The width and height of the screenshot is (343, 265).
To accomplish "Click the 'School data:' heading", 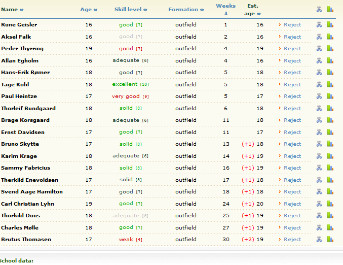I will tap(17, 260).
